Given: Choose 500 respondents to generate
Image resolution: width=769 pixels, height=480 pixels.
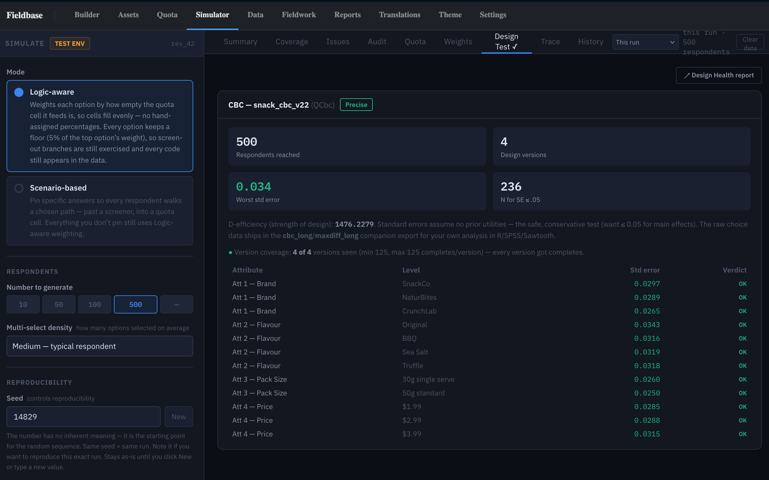Looking at the screenshot, I should click(x=136, y=305).
